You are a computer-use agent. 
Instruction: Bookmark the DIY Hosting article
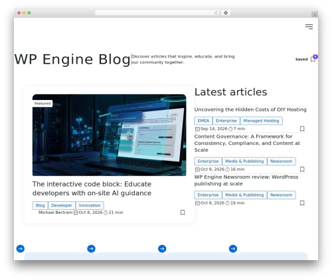302,128
